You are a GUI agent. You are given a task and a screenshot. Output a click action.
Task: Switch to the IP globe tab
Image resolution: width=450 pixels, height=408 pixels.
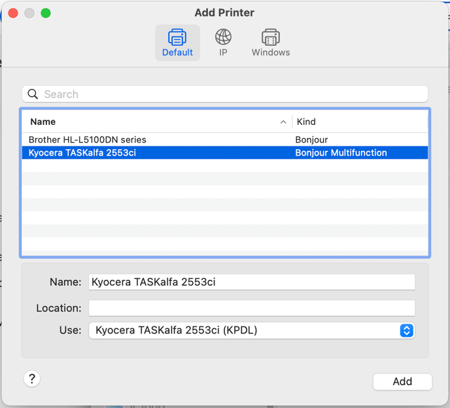click(x=223, y=42)
